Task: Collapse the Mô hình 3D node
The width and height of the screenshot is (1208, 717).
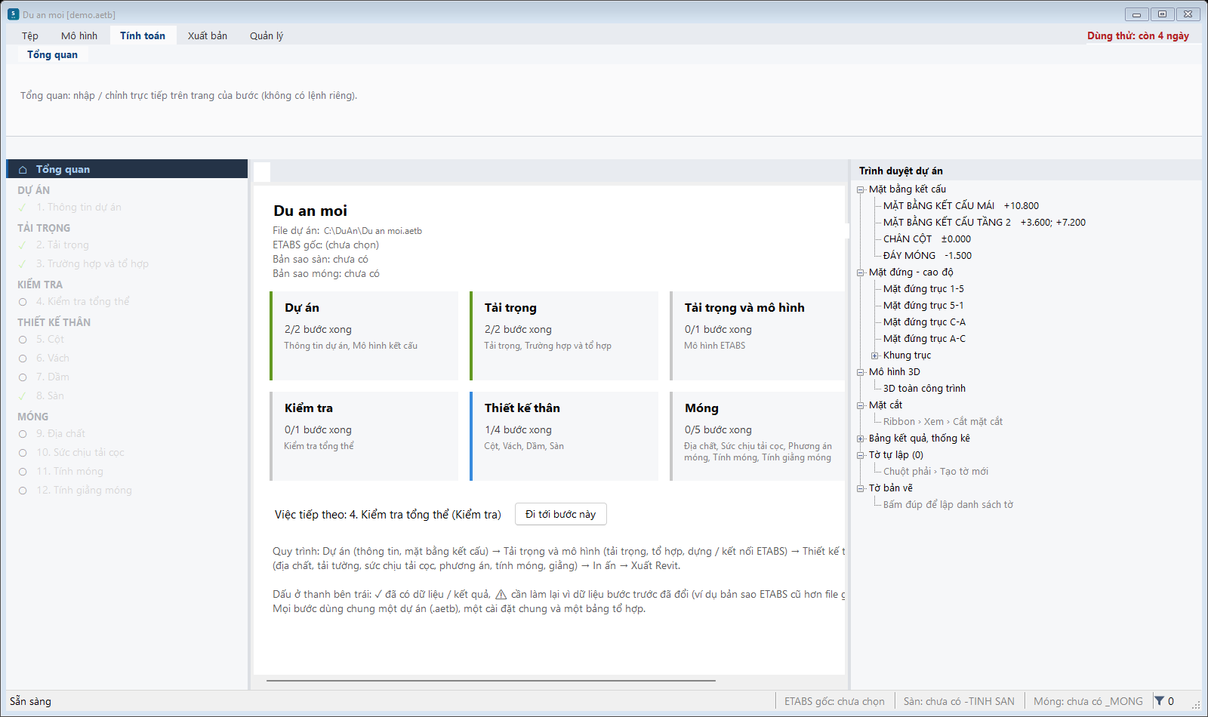Action: [x=861, y=372]
